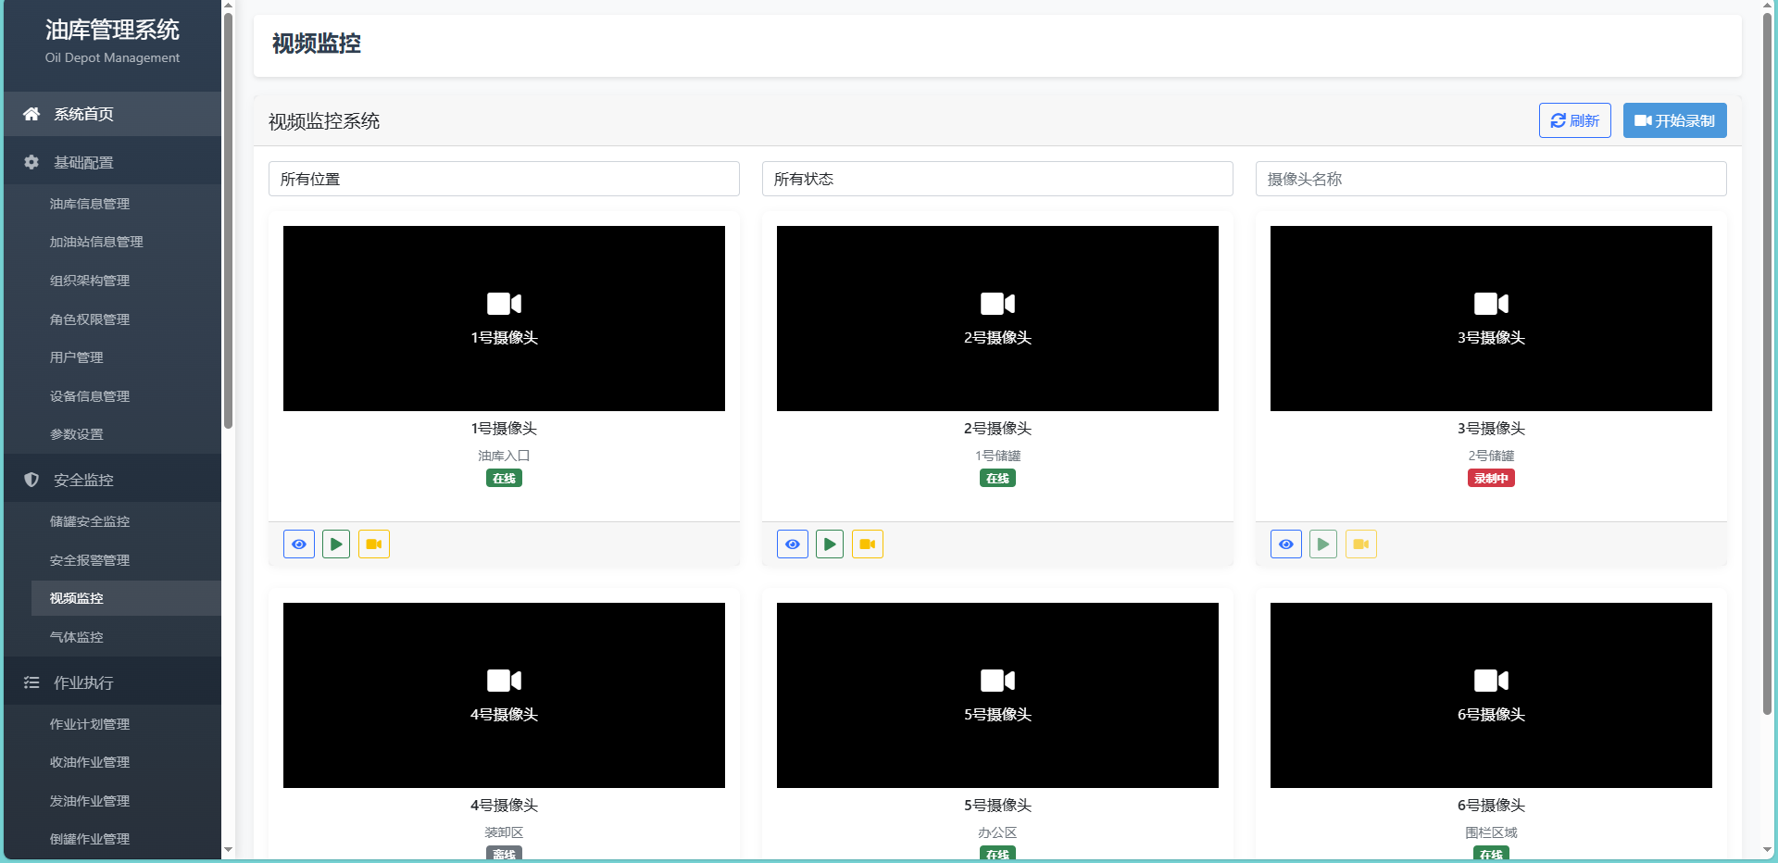
Task: Collapse the 基础配置 sidebar section
Action: [x=83, y=162]
